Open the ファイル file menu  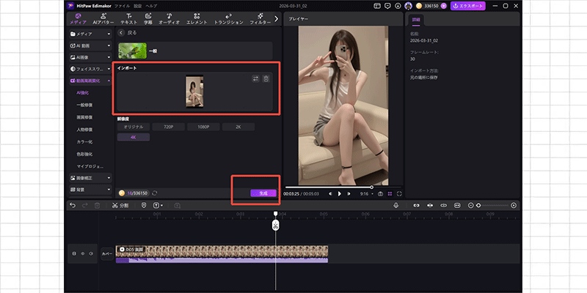click(122, 6)
